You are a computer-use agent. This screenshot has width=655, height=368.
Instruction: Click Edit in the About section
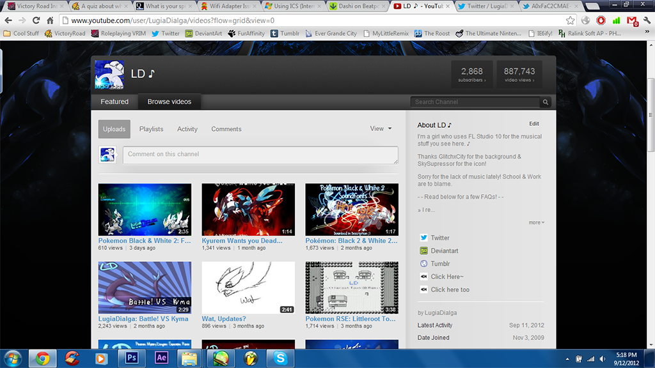[x=533, y=124]
